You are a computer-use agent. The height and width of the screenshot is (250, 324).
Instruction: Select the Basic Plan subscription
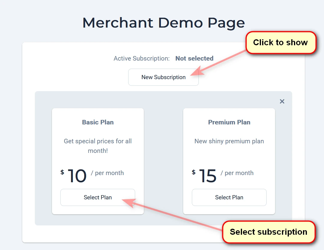click(x=98, y=197)
